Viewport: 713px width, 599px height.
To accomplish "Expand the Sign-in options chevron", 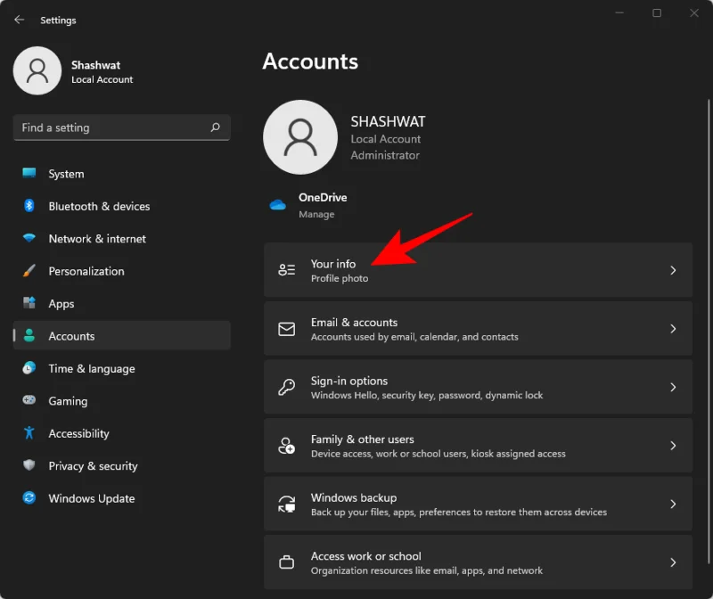I will [x=675, y=387].
